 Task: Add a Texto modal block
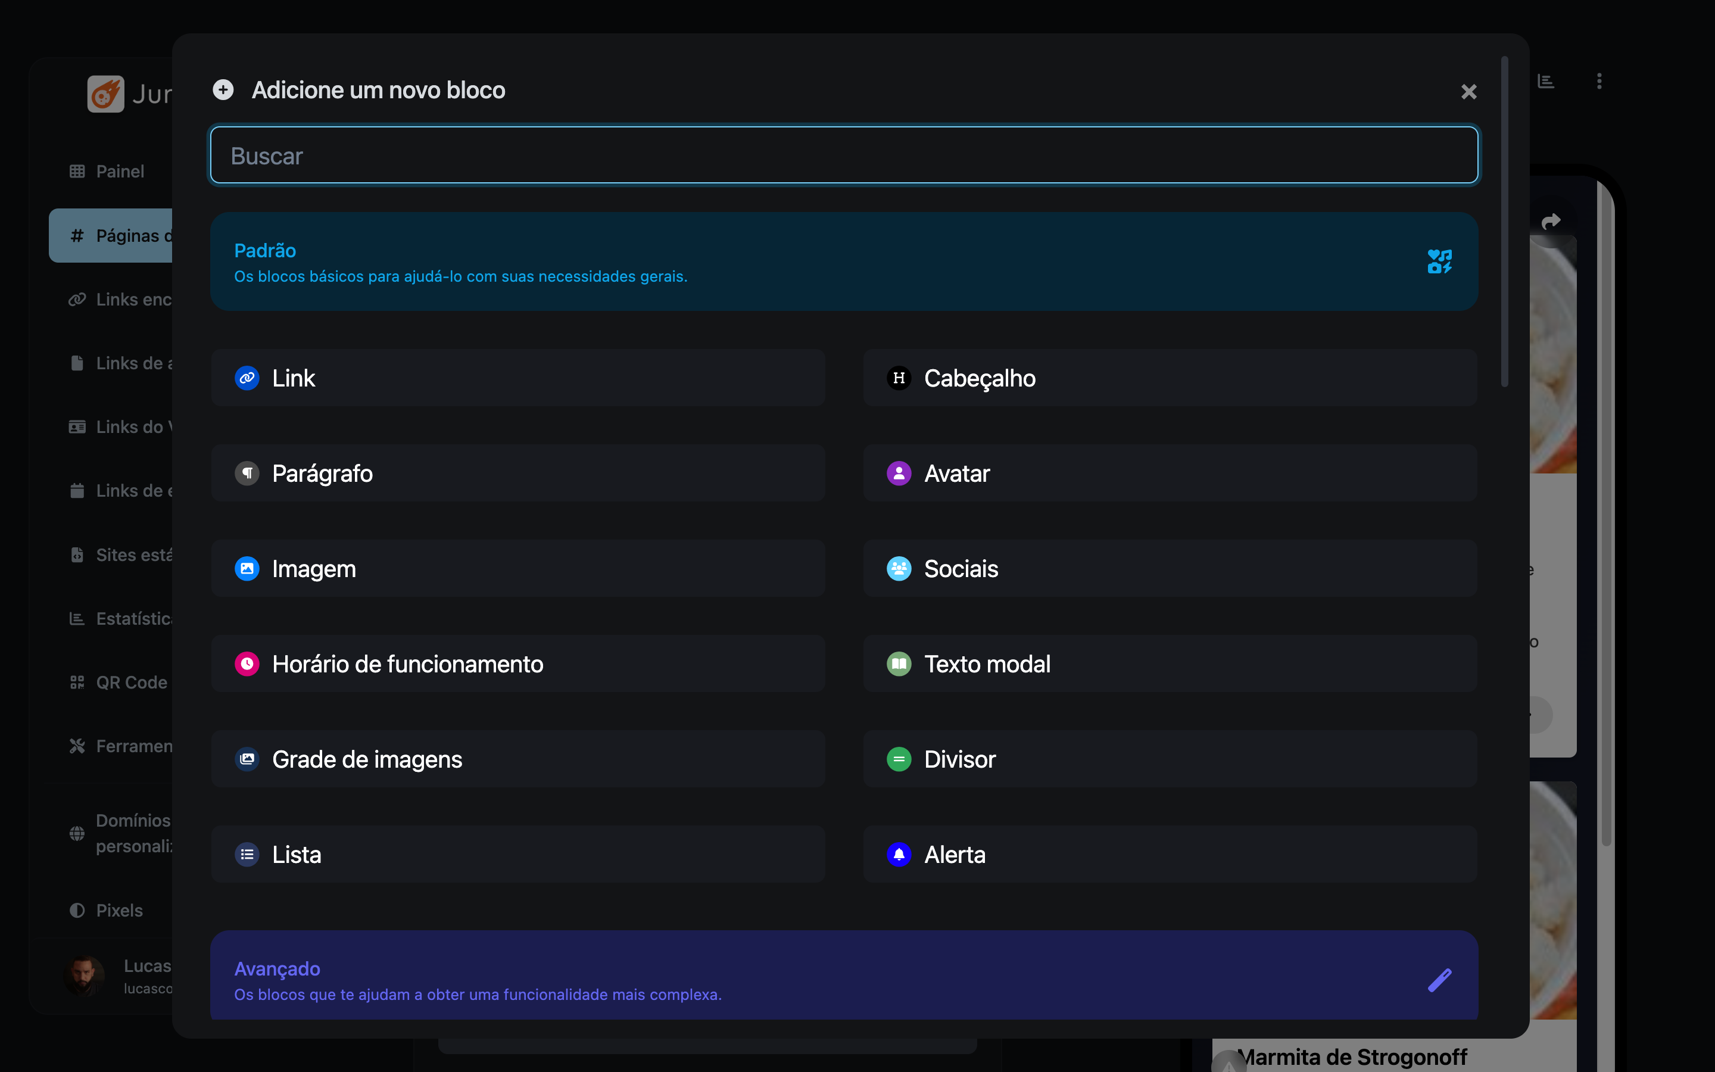[1170, 663]
